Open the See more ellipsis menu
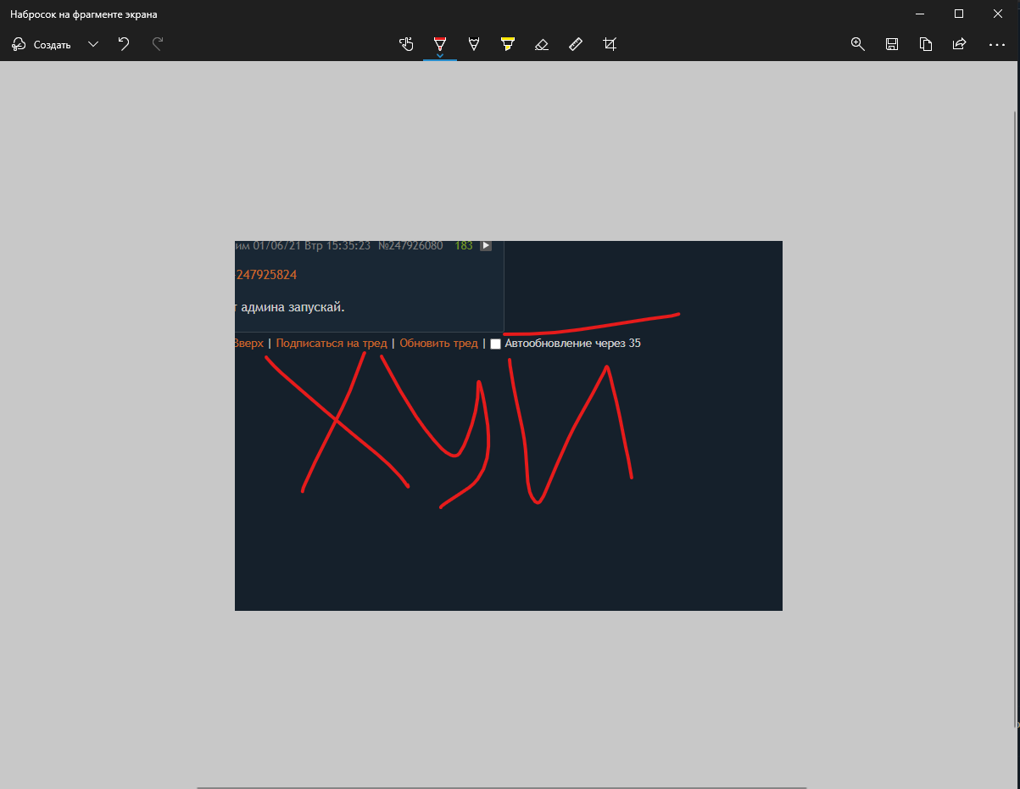Image resolution: width=1020 pixels, height=789 pixels. click(x=996, y=44)
